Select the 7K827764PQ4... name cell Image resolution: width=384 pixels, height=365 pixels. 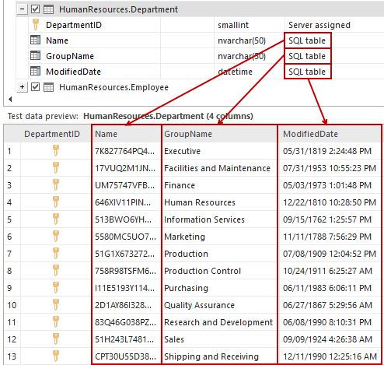127,151
